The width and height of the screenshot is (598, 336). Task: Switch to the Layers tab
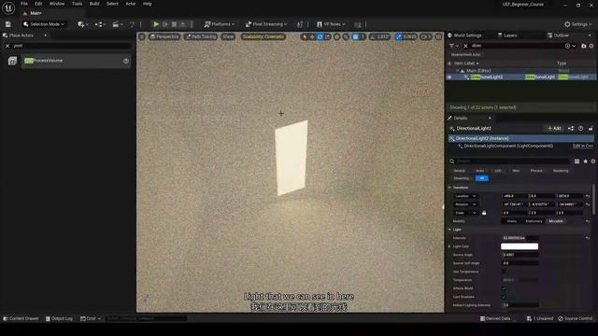(507, 35)
